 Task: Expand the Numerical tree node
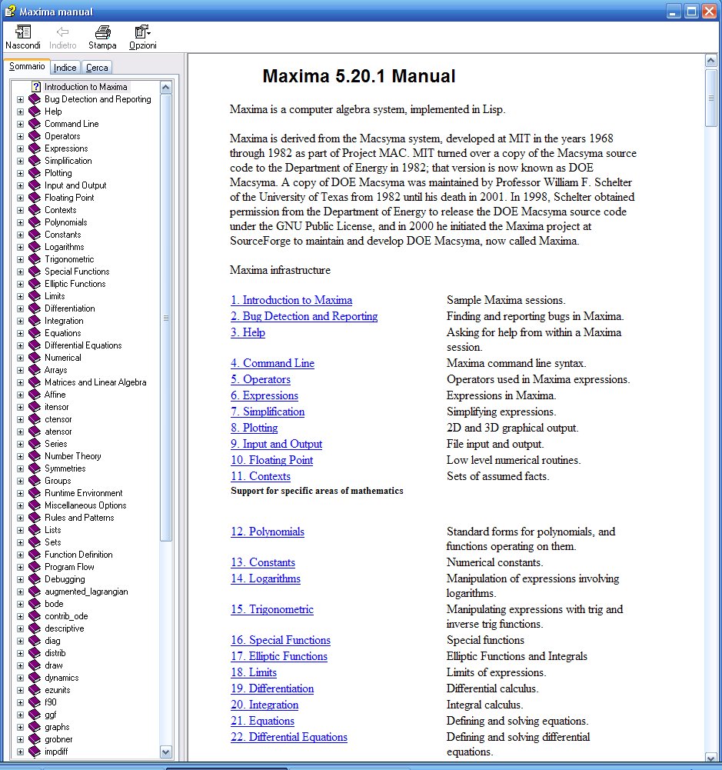(20, 358)
